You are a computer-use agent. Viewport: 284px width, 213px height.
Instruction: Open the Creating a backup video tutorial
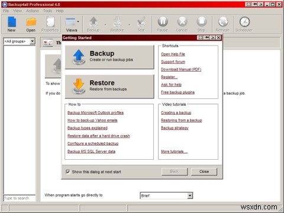[176, 112]
